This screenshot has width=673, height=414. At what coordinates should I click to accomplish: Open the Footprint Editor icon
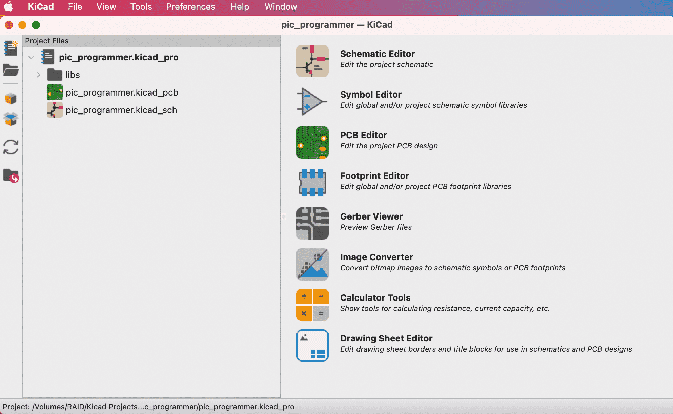click(x=312, y=183)
